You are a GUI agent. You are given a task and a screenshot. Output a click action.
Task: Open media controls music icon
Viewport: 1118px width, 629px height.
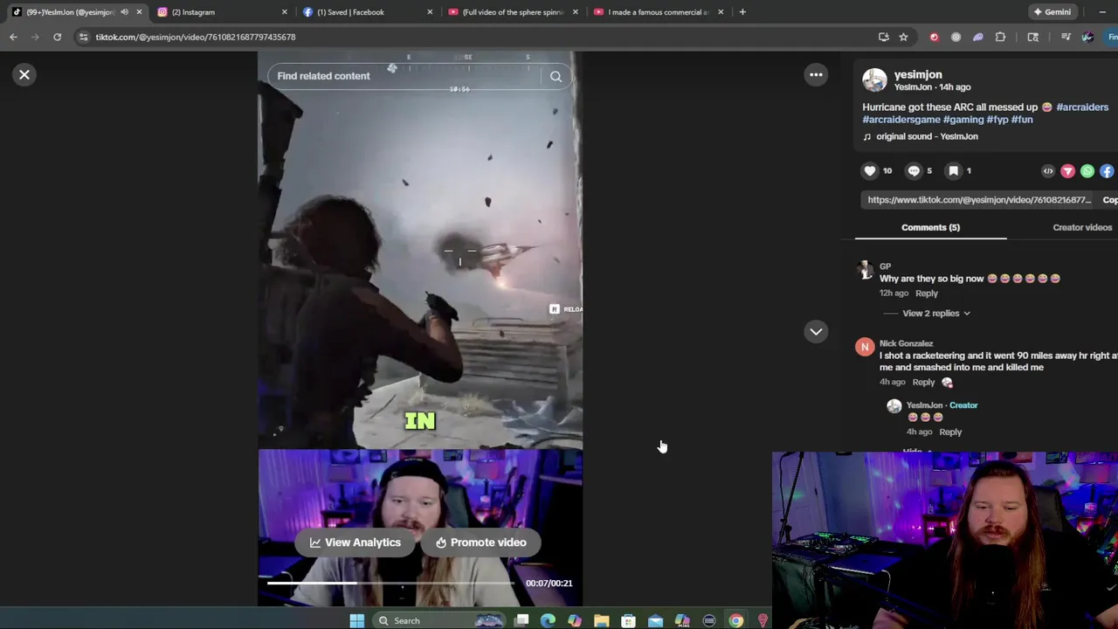(1066, 37)
